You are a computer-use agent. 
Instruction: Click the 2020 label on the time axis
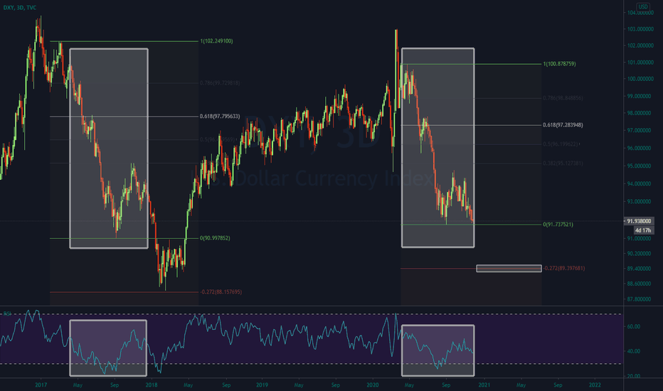[373, 385]
